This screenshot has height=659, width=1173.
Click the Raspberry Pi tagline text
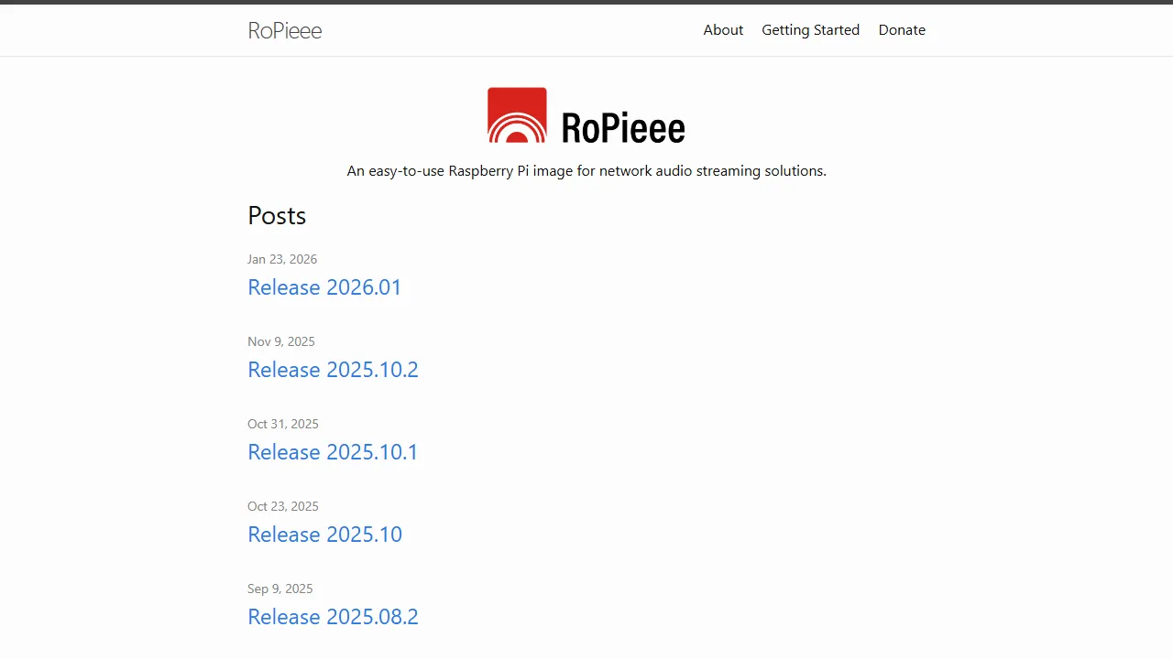tap(586, 170)
